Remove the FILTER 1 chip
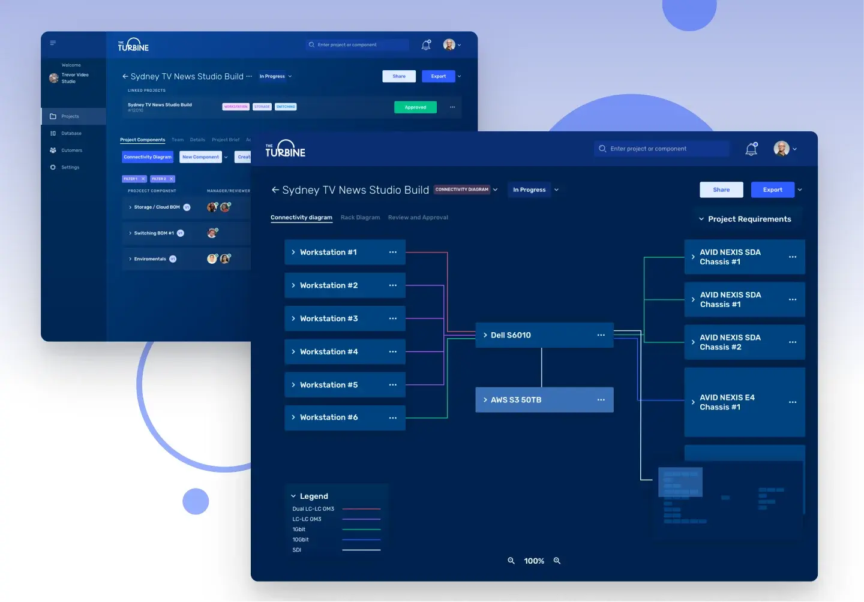The height and width of the screenshot is (602, 864). click(x=143, y=179)
